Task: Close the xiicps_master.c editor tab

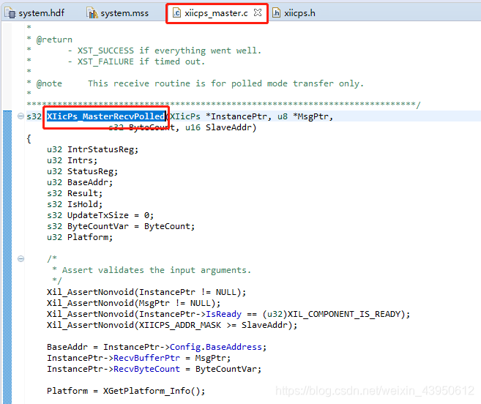Action: point(258,12)
